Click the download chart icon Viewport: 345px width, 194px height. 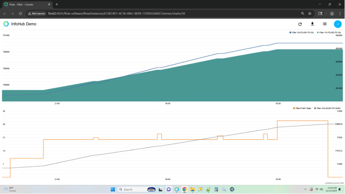[x=312, y=24]
